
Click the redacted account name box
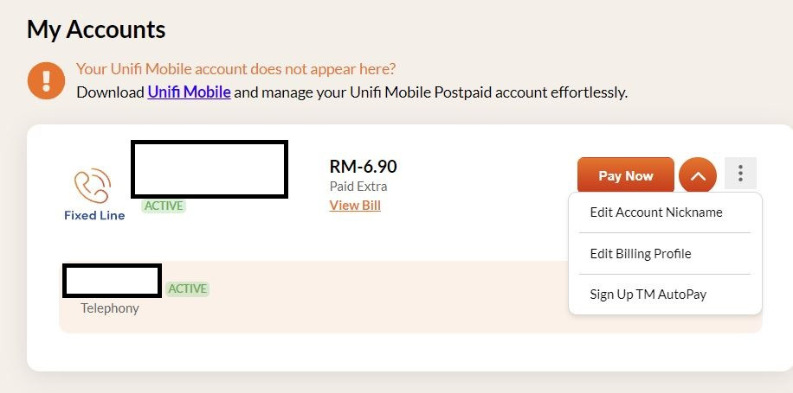tap(210, 169)
